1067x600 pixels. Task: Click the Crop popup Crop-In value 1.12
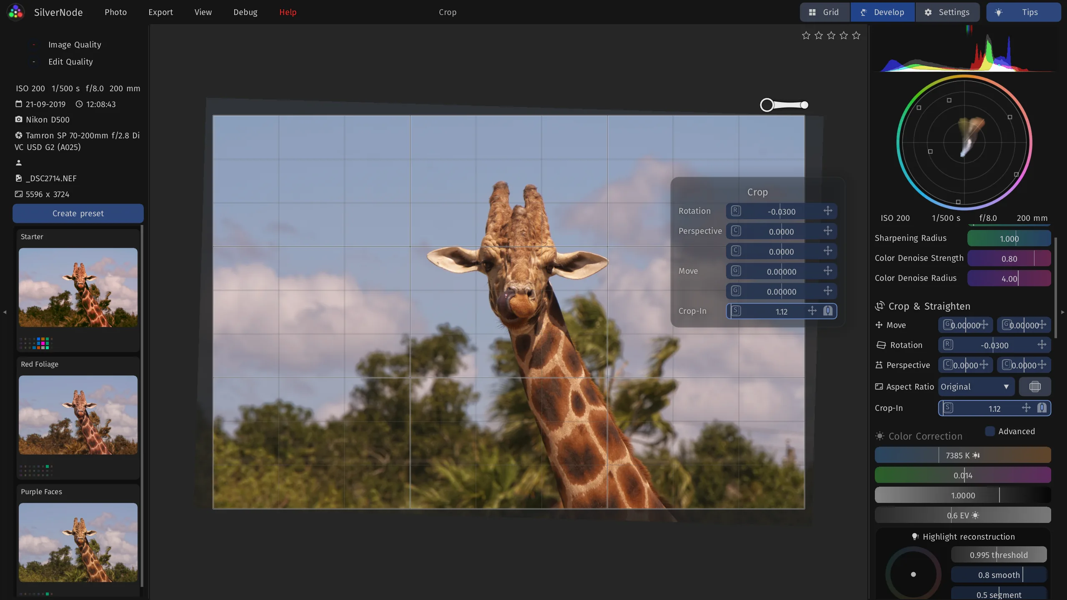(x=781, y=312)
